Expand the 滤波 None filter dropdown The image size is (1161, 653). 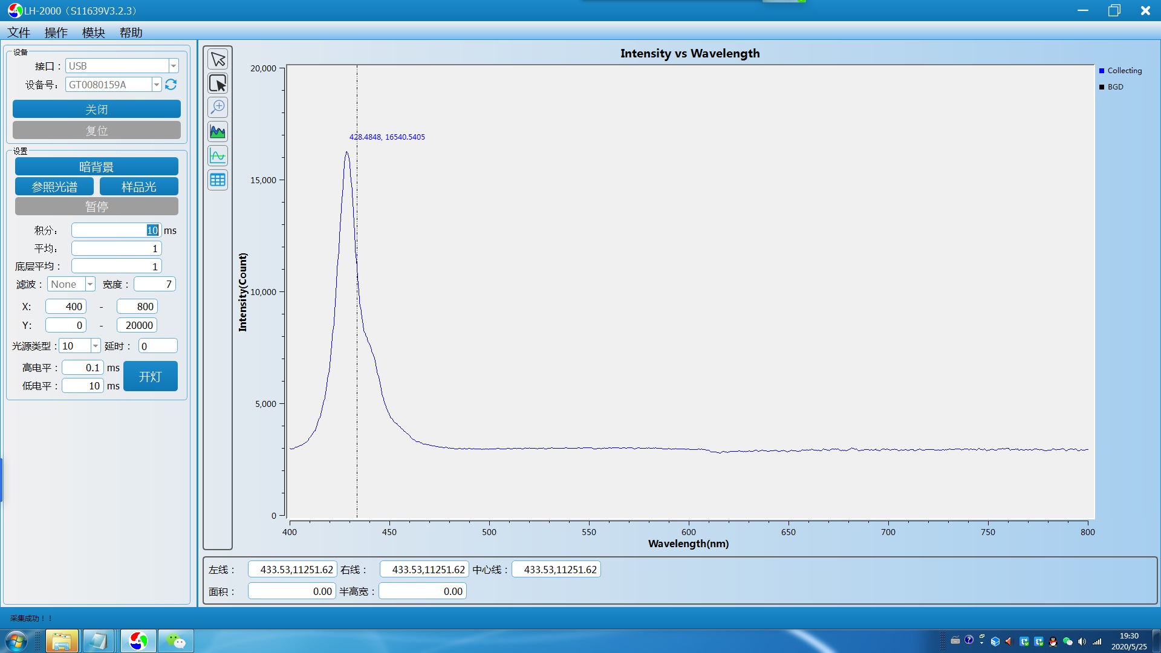(x=90, y=284)
